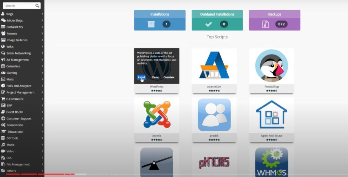Click the Forums people icon
Image resolution: width=348 pixels, height=177 pixels.
(3, 34)
